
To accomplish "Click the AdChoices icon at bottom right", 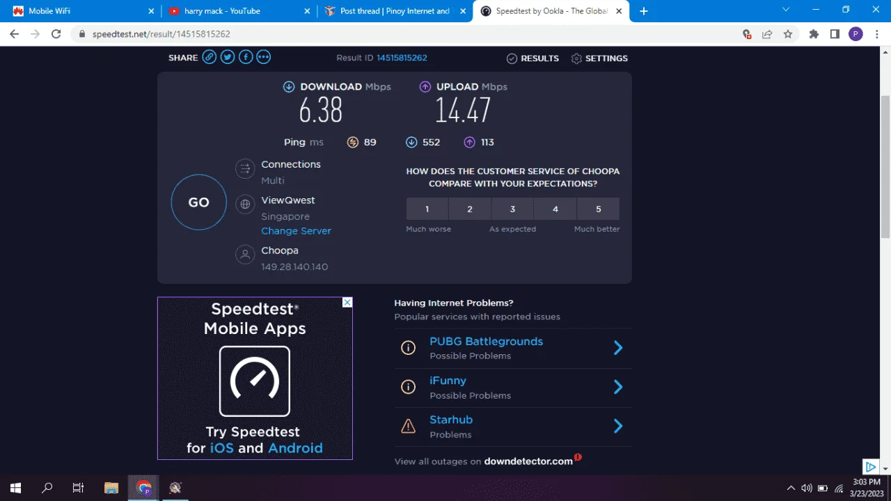I will pyautogui.click(x=870, y=467).
